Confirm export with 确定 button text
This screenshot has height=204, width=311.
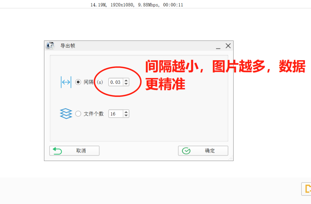click(210, 151)
